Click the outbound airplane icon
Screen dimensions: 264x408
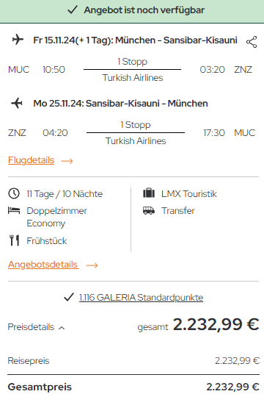click(18, 40)
